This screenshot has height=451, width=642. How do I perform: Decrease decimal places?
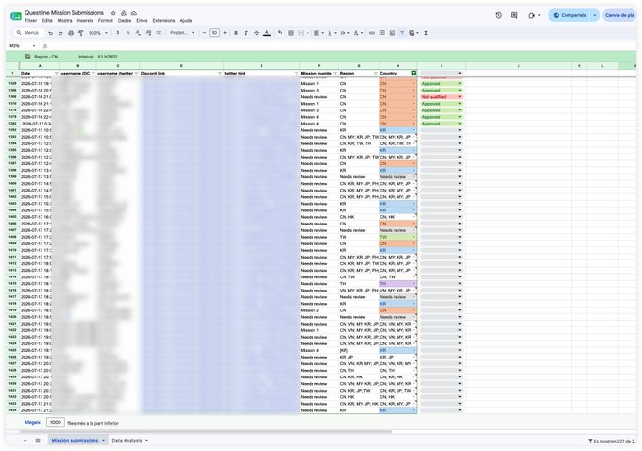pos(139,33)
